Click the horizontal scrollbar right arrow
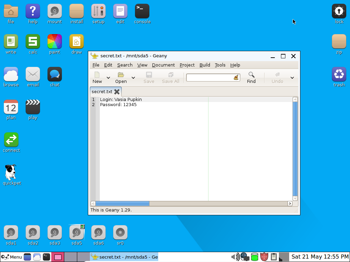 [290, 203]
